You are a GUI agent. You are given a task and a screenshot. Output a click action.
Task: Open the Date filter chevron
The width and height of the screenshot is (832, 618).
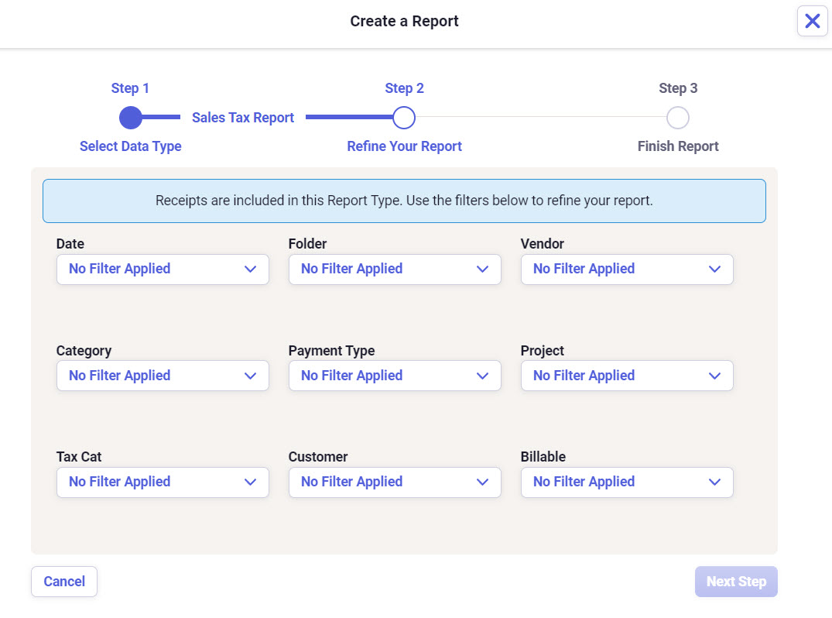tap(250, 269)
